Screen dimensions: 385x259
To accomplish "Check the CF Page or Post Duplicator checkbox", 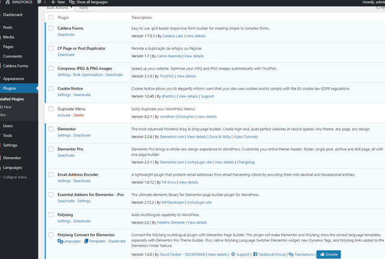I will click(51, 48).
